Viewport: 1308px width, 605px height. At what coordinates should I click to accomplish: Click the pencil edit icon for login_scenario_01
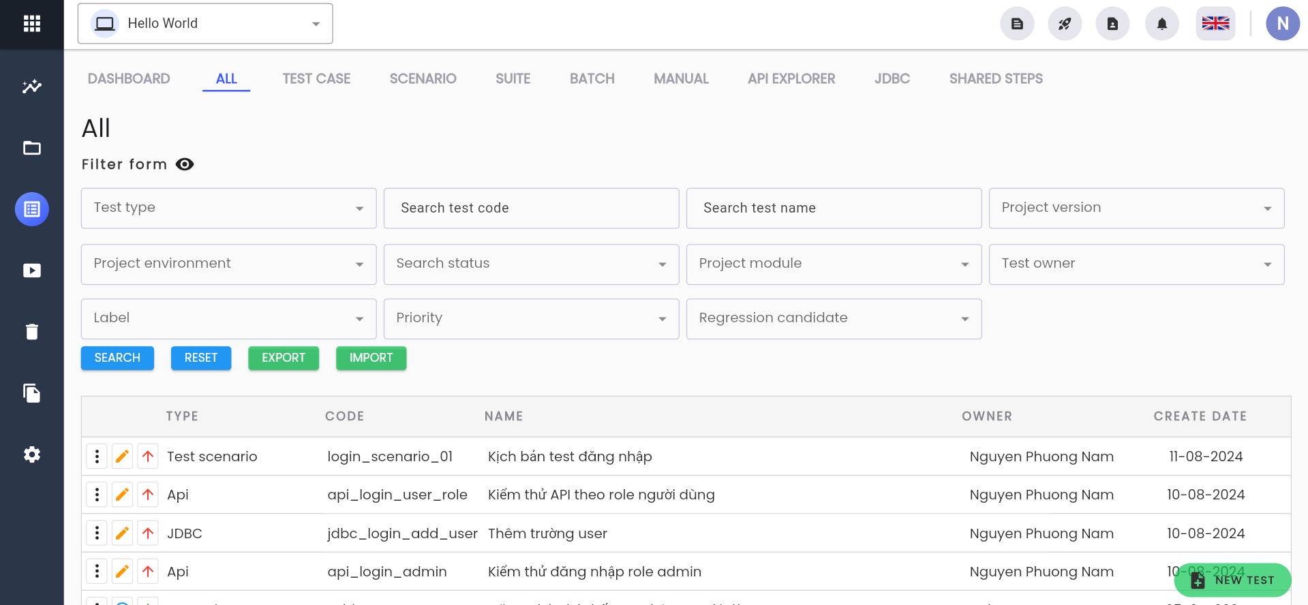(122, 456)
